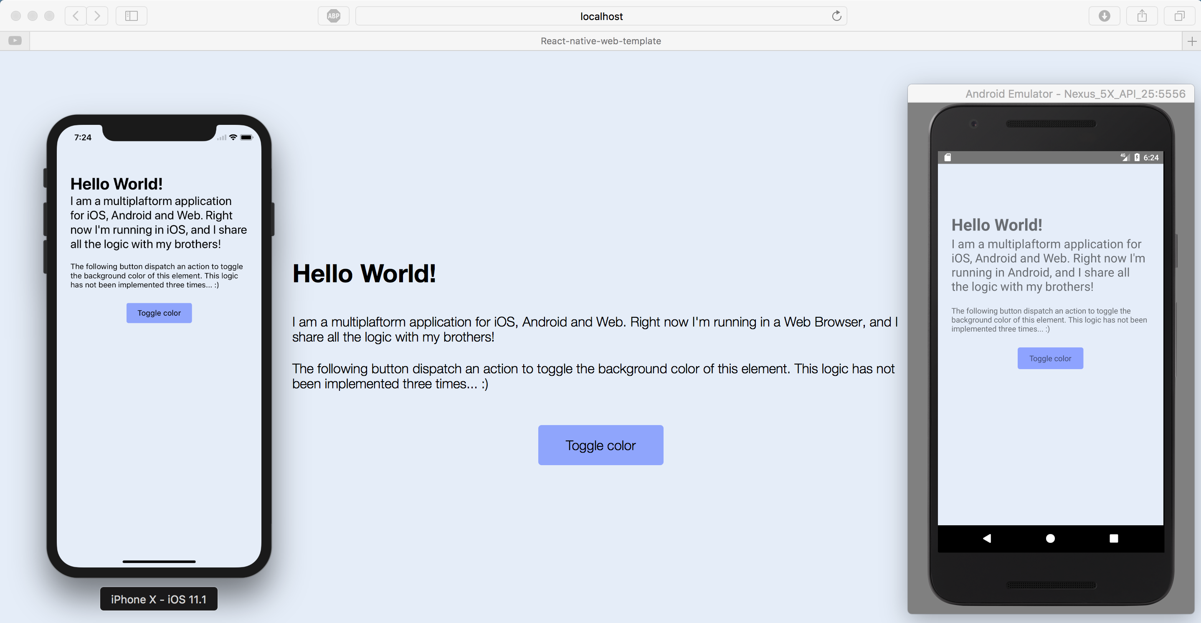The image size is (1201, 623).
Task: Tap Toggle color in the iPhone simulator
Action: coord(159,313)
